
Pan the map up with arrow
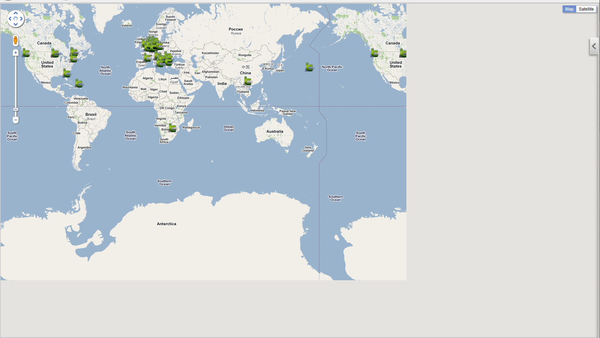(16, 13)
